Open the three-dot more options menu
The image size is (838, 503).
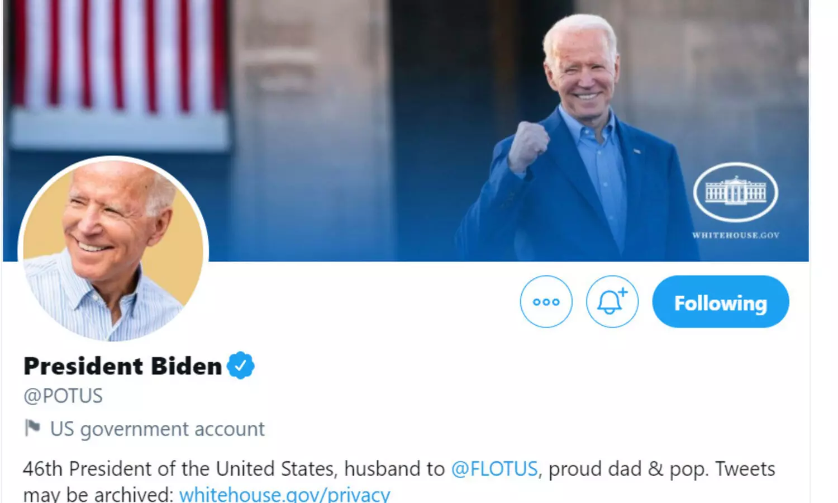click(546, 302)
